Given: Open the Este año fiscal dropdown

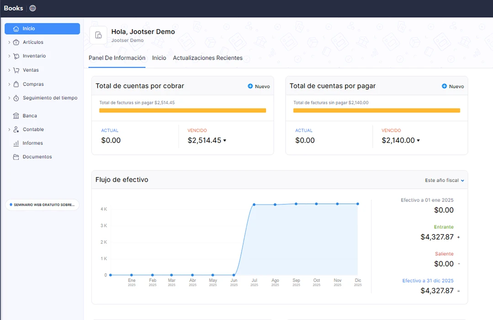Looking at the screenshot, I should coord(444,181).
